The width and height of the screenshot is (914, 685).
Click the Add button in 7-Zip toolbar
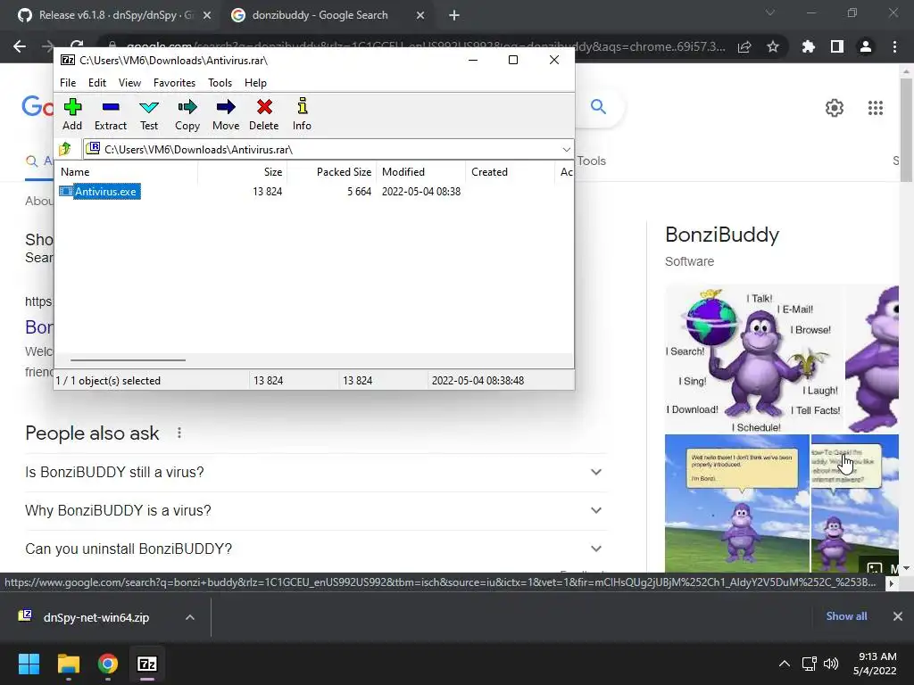pos(72,115)
